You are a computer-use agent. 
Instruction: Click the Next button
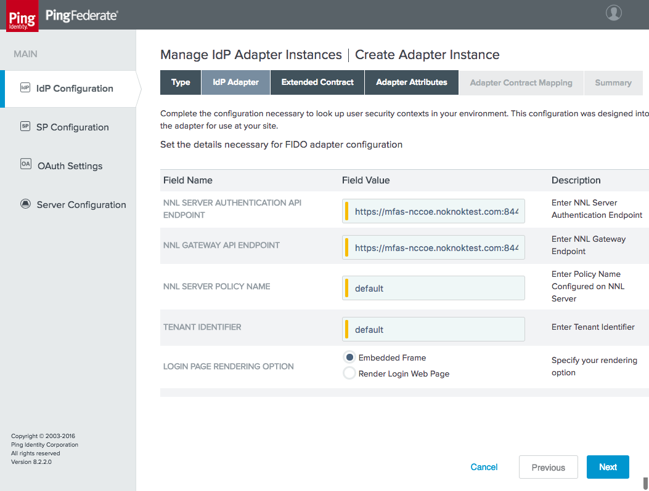click(x=608, y=467)
